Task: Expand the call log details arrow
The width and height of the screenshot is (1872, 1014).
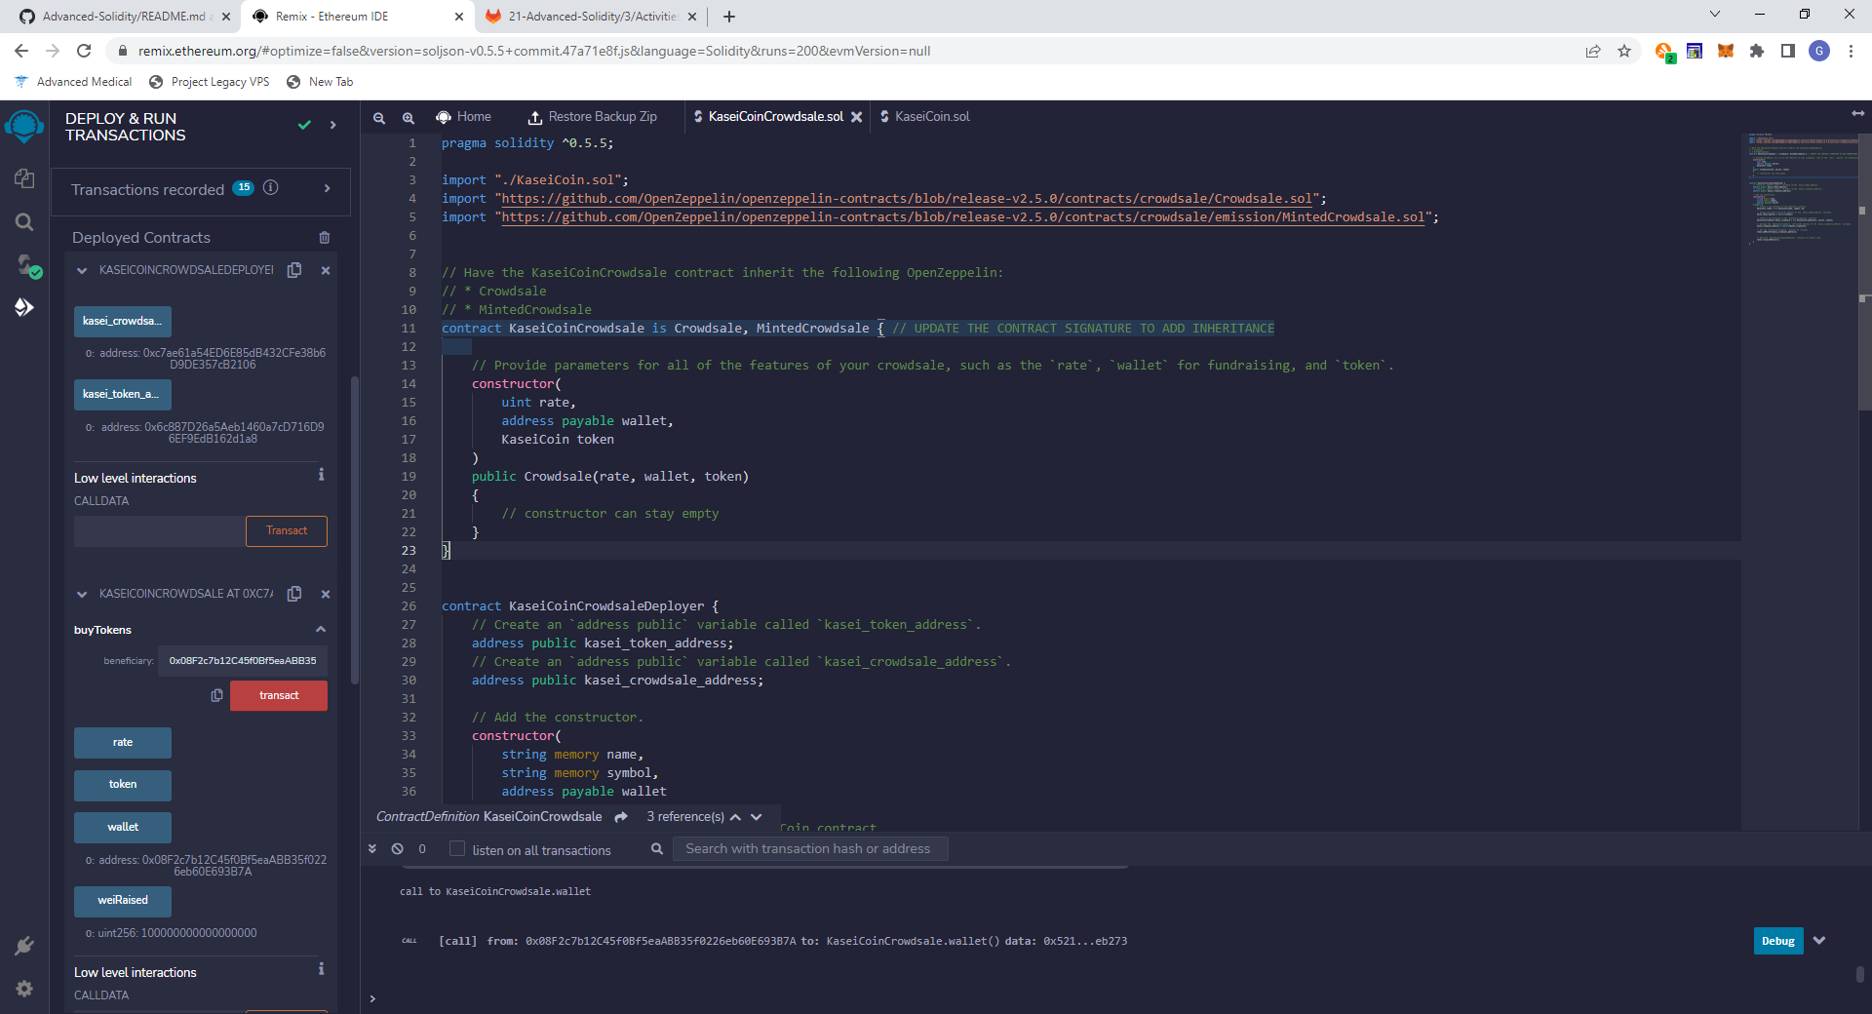Action: pos(1819,941)
